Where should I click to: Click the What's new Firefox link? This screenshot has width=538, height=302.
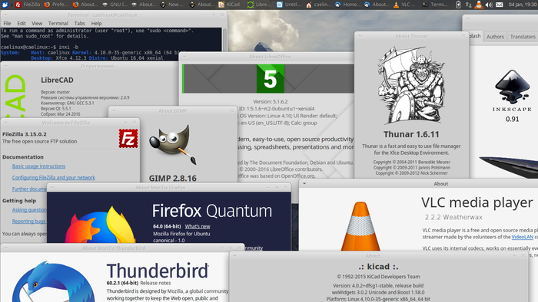pos(198,226)
